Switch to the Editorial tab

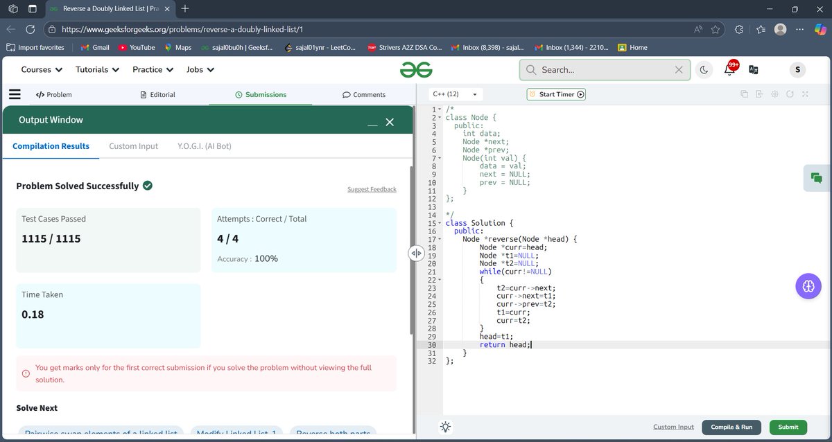coord(157,94)
